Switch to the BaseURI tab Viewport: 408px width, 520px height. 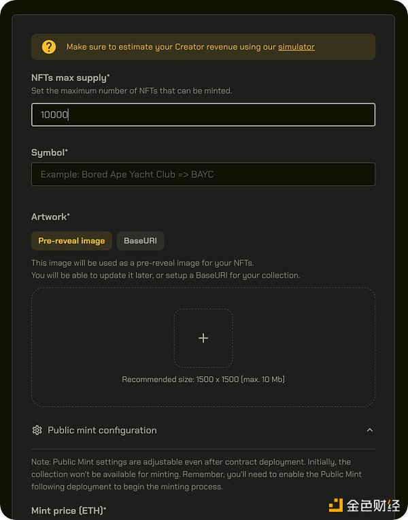[x=140, y=241]
